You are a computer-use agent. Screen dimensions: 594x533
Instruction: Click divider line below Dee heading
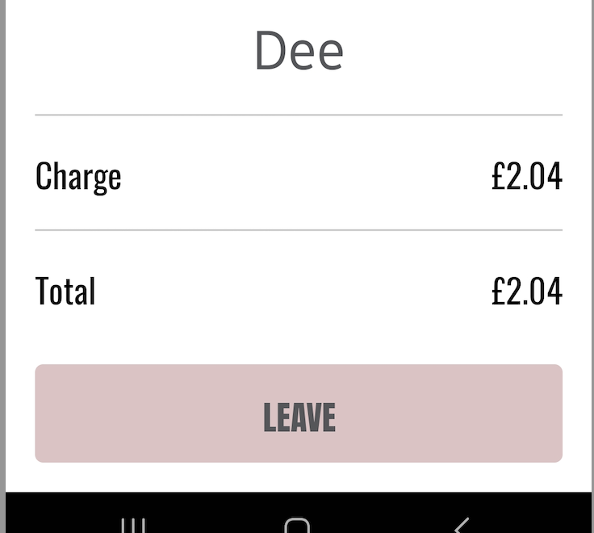coord(299,115)
